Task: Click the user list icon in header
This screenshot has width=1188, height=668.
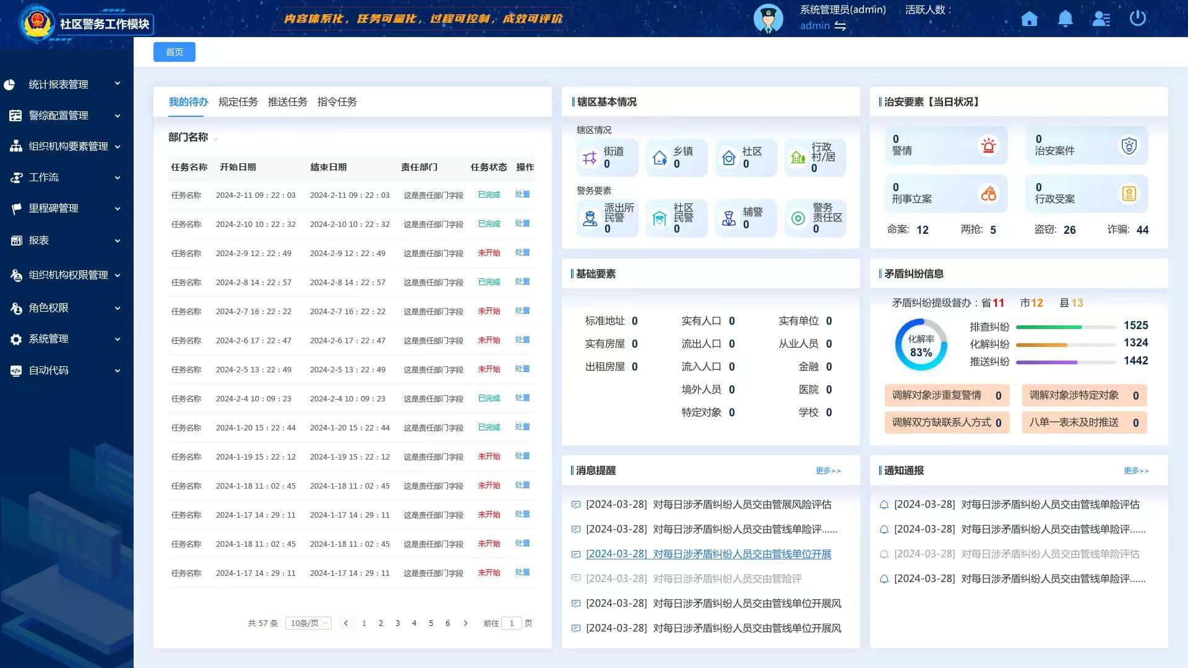Action: click(1101, 19)
